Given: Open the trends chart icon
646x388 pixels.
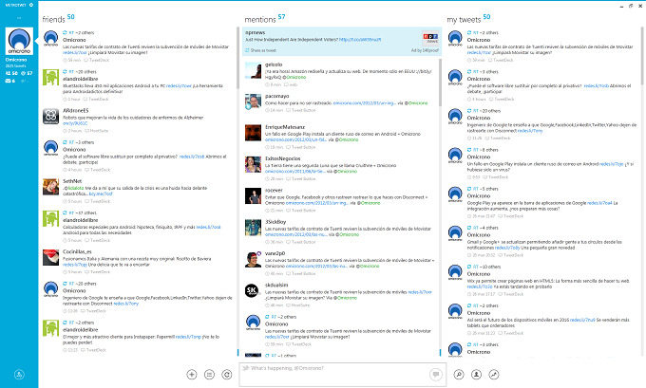Looking at the screenshot, I should tap(493, 374).
